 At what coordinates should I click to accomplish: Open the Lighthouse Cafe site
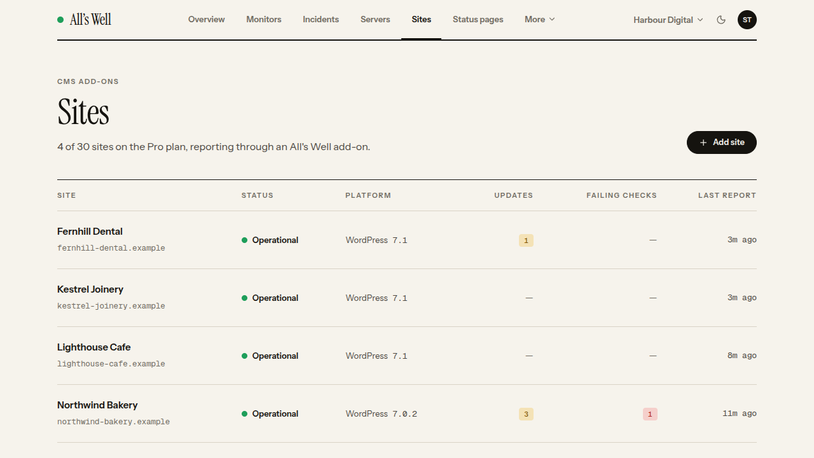pos(94,347)
